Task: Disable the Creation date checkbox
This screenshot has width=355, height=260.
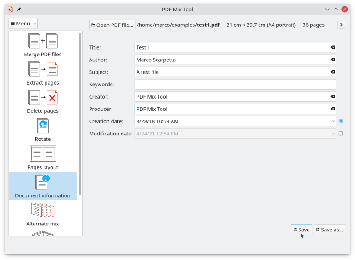Action: pyautogui.click(x=340, y=121)
